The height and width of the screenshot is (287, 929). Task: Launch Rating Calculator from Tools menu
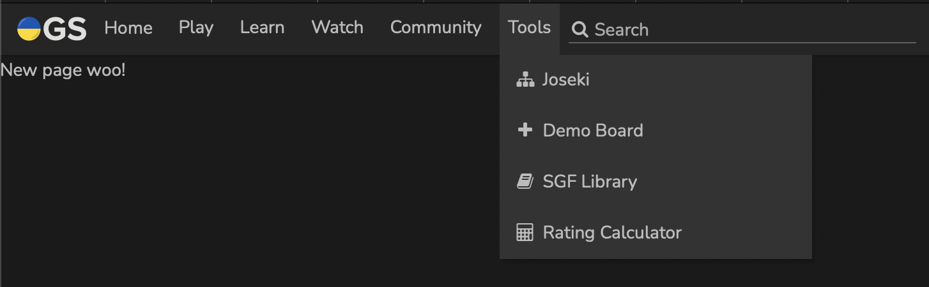612,233
